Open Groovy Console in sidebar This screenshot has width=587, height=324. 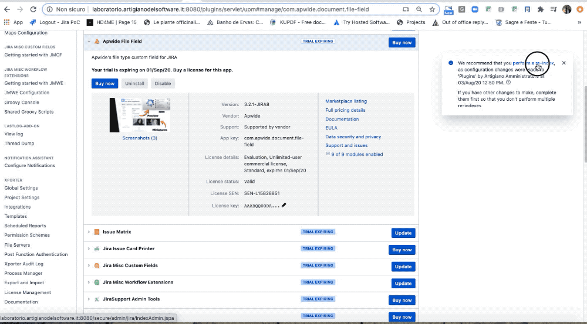(22, 103)
